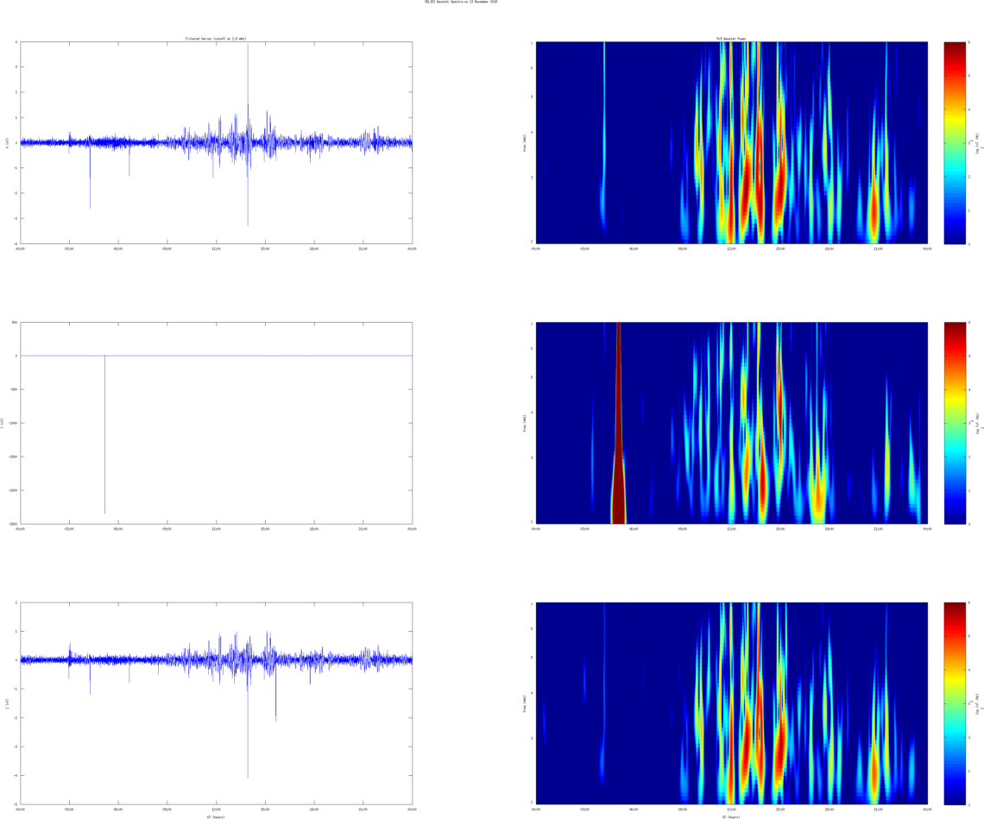Select the Y component wavelet power spectrogram
This screenshot has width=984, height=819.
point(732,423)
